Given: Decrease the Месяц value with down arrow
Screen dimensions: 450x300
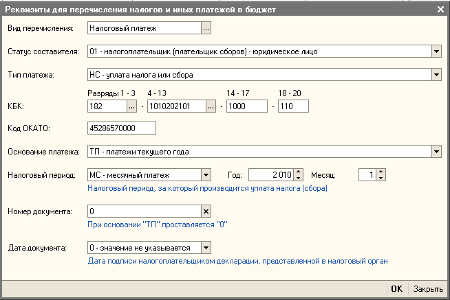Looking at the screenshot, I should (x=381, y=178).
